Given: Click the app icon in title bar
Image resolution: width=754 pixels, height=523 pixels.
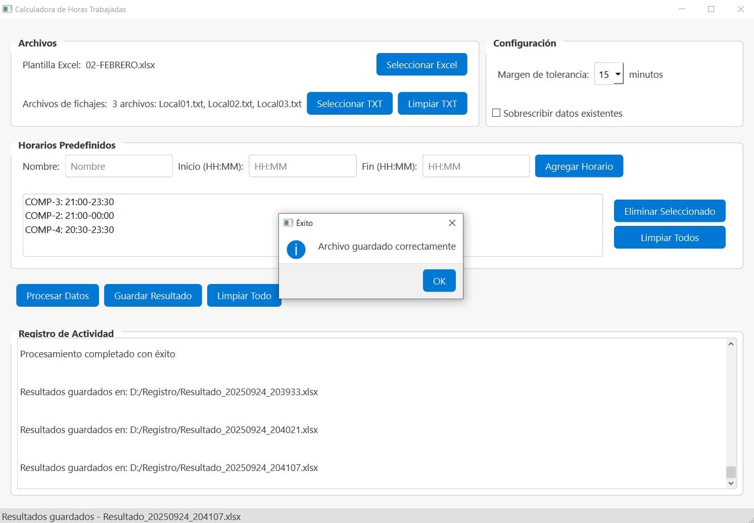Looking at the screenshot, I should click(7, 9).
